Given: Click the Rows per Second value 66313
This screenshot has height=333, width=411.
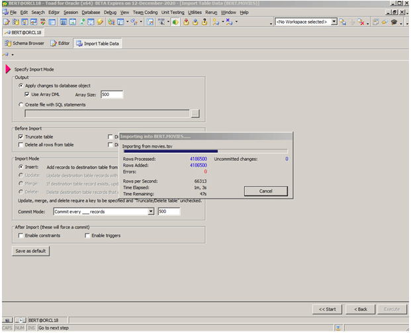Looking at the screenshot, I should pos(201,181).
